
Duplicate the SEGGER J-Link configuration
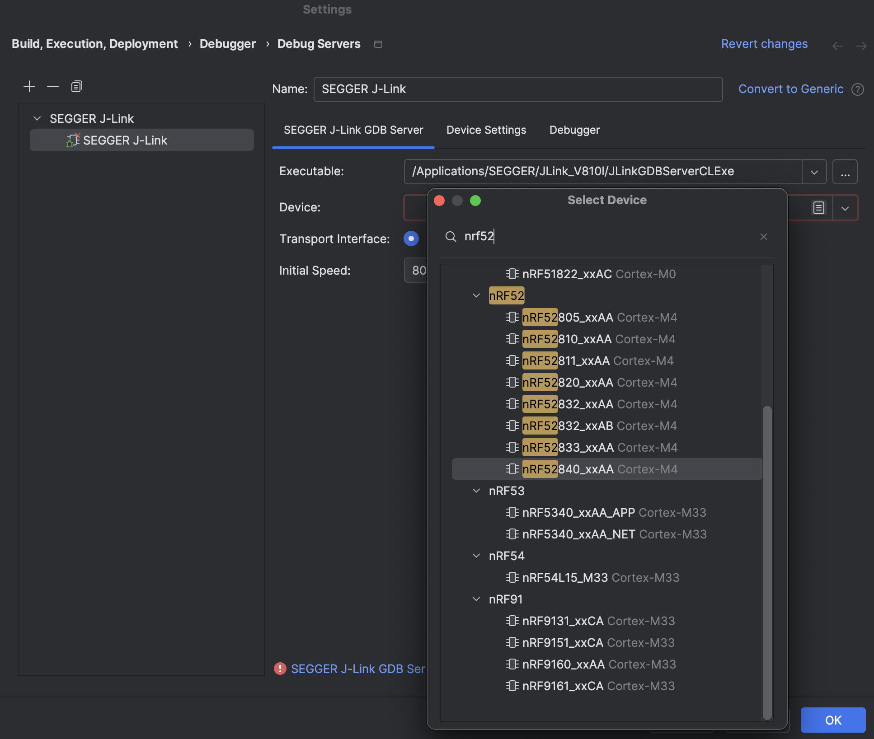[x=76, y=86]
